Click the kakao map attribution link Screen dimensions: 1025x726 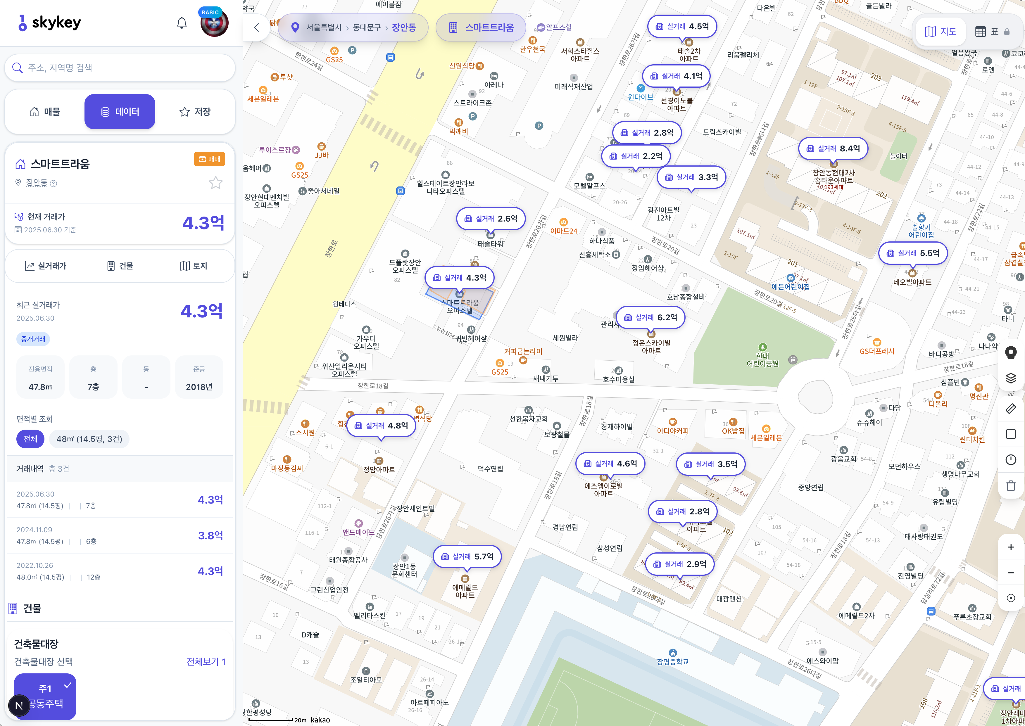[320, 720]
